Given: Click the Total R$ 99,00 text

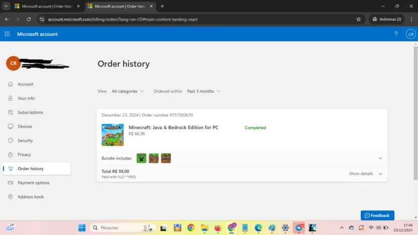Looking at the screenshot, I should (116, 171).
